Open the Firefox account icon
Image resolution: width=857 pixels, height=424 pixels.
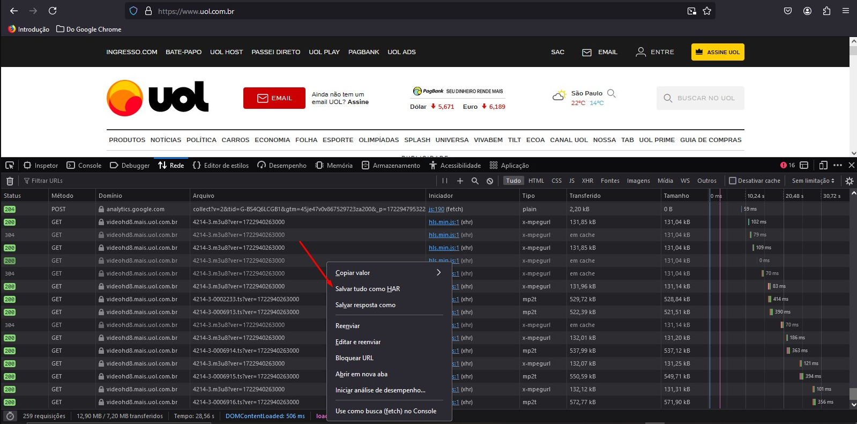(x=807, y=11)
